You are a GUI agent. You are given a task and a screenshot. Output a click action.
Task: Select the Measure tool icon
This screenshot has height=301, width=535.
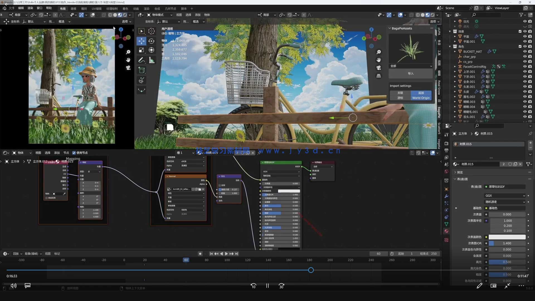pos(151,60)
